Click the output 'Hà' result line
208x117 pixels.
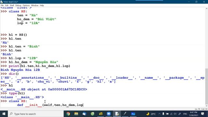click(5, 43)
